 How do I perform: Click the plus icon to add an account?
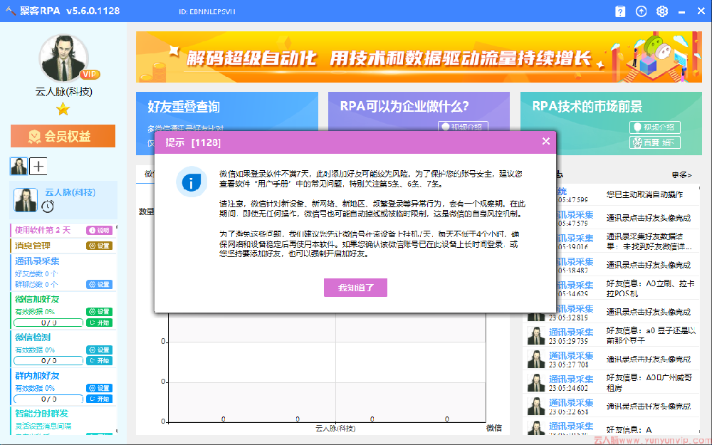pyautogui.click(x=38, y=166)
